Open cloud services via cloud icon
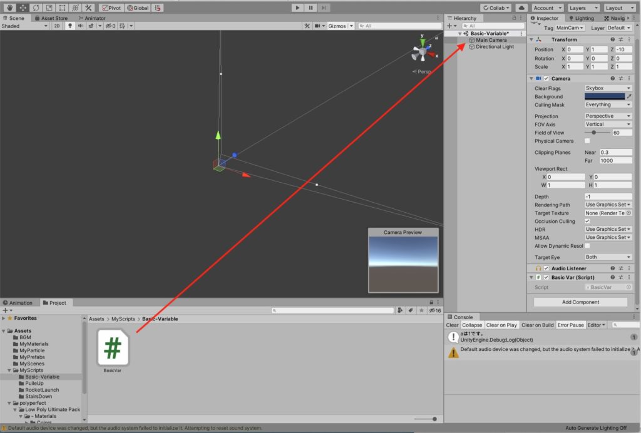Viewport: 641px width, 433px height. 523,8
